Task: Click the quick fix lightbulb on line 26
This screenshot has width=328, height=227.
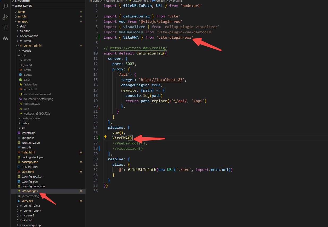Action: (x=105, y=137)
